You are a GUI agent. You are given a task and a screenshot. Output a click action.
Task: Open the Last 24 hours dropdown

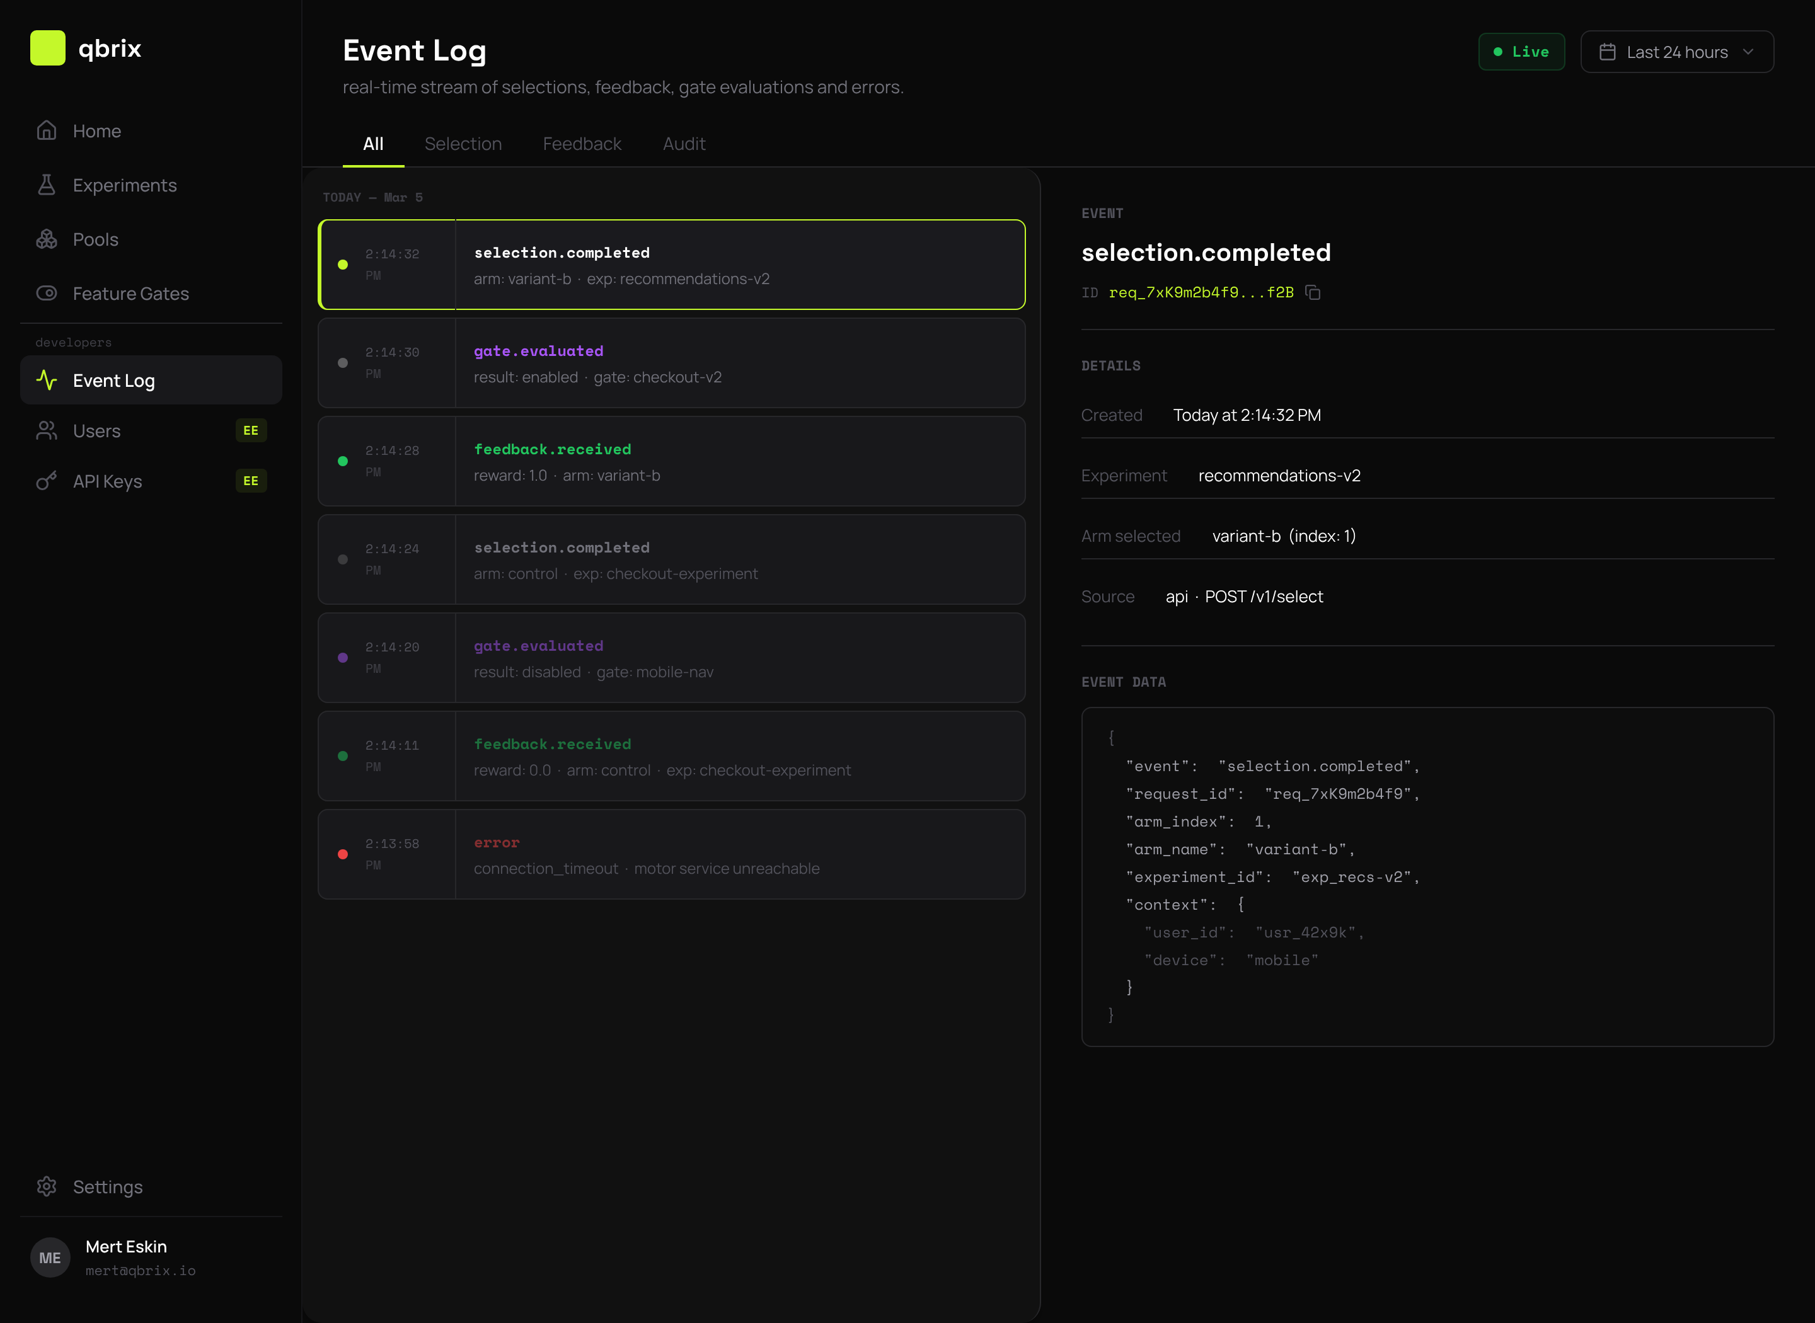coord(1676,51)
